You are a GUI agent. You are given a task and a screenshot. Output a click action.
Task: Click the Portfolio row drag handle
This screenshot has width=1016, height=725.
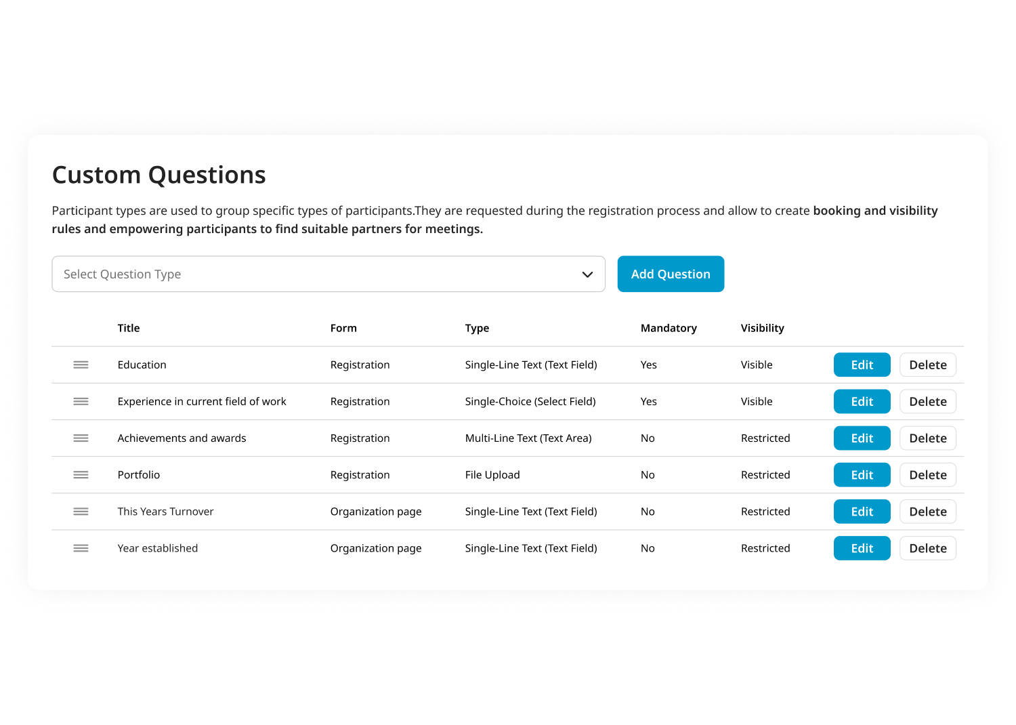pos(81,474)
